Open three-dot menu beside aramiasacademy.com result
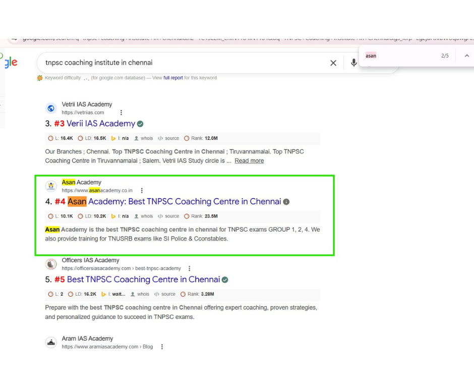The height and width of the screenshot is (389, 474). click(162, 347)
